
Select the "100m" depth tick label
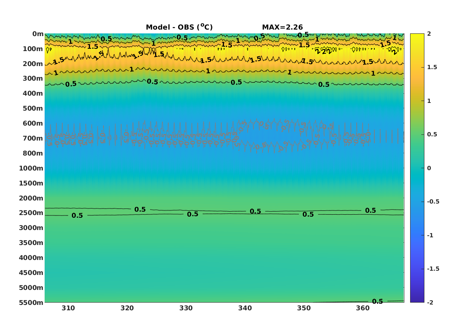(x=33, y=49)
